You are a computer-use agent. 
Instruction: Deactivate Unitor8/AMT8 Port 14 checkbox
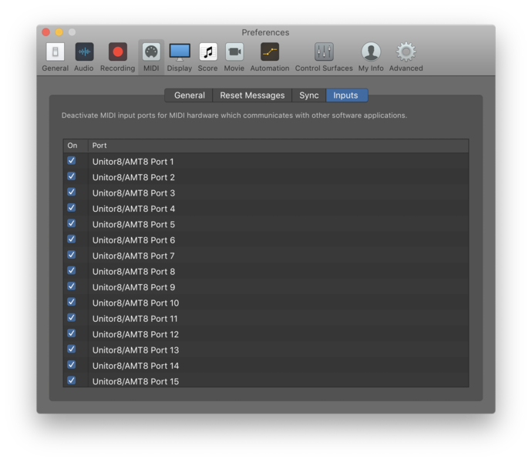[x=71, y=364]
